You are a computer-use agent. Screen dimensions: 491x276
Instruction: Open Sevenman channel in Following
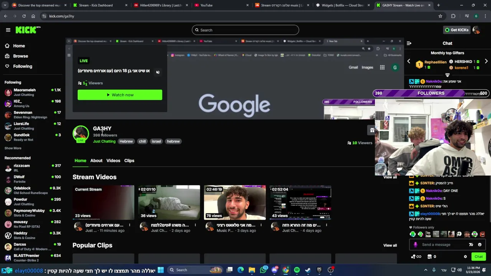pos(33,115)
